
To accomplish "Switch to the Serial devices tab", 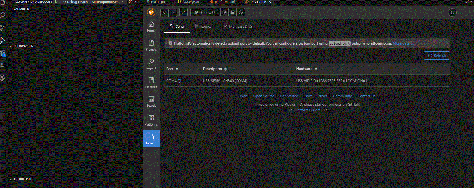I will (177, 26).
